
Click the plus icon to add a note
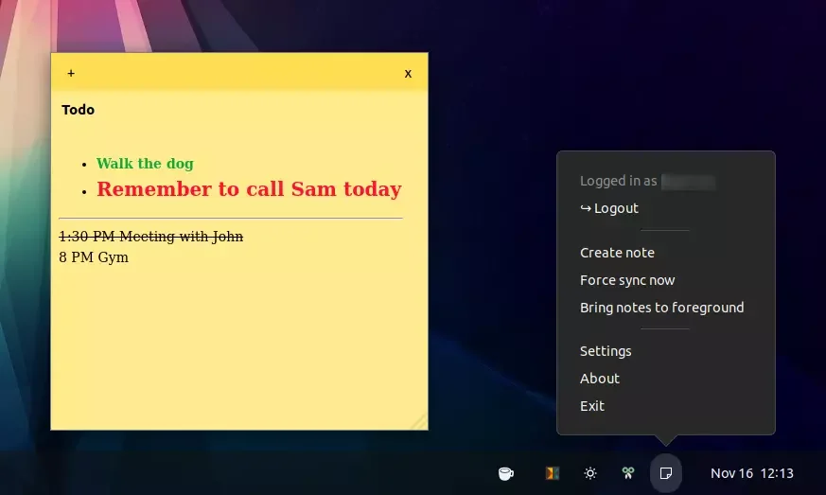click(x=71, y=73)
